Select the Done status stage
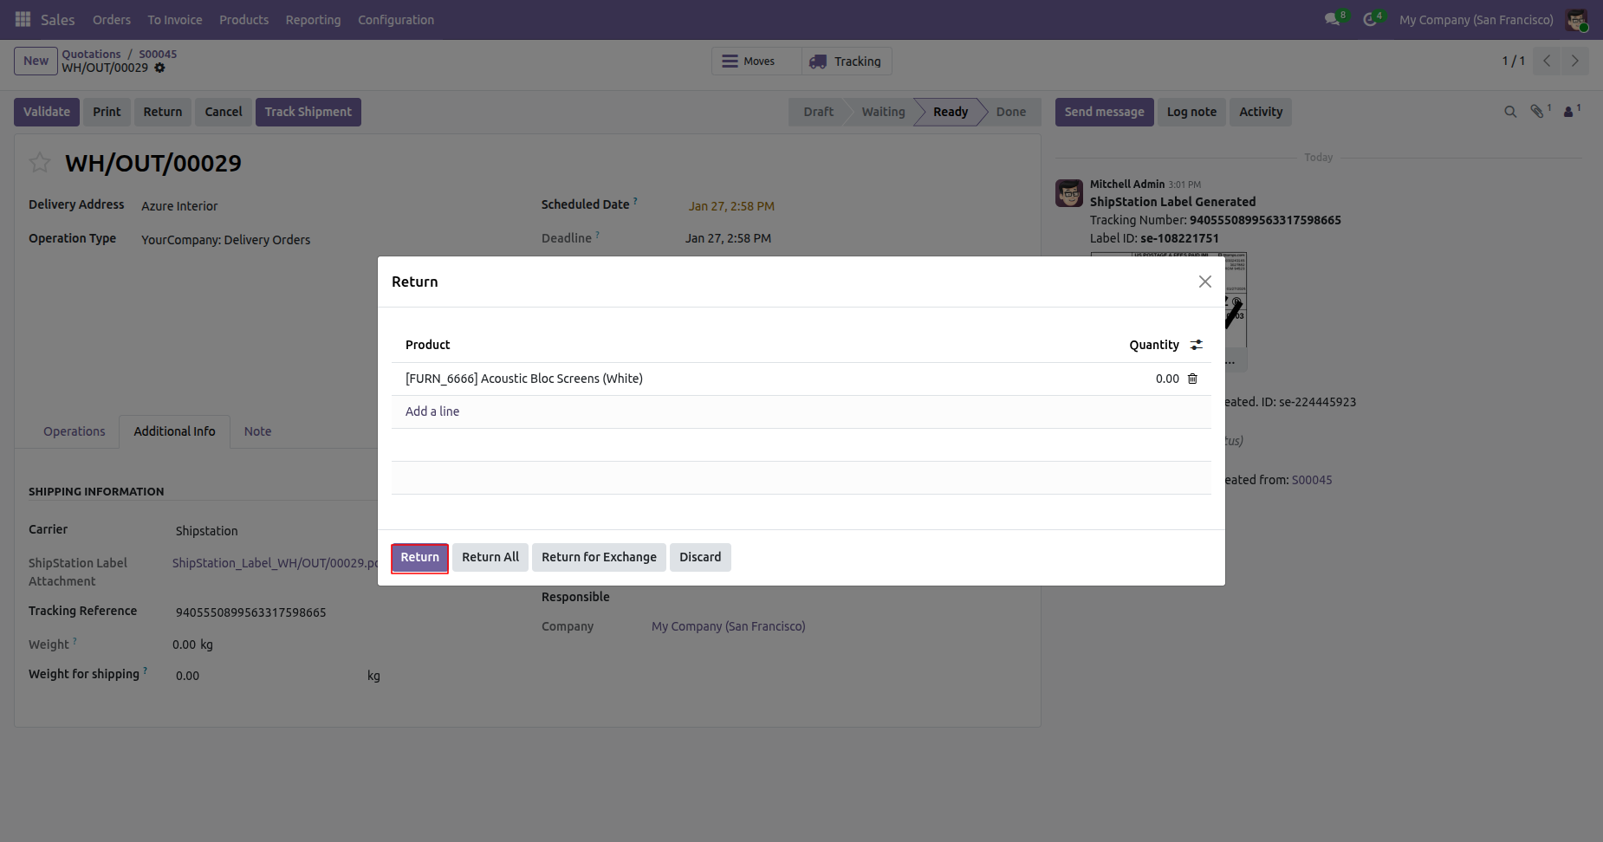Viewport: 1603px width, 842px height. pos(1011,112)
